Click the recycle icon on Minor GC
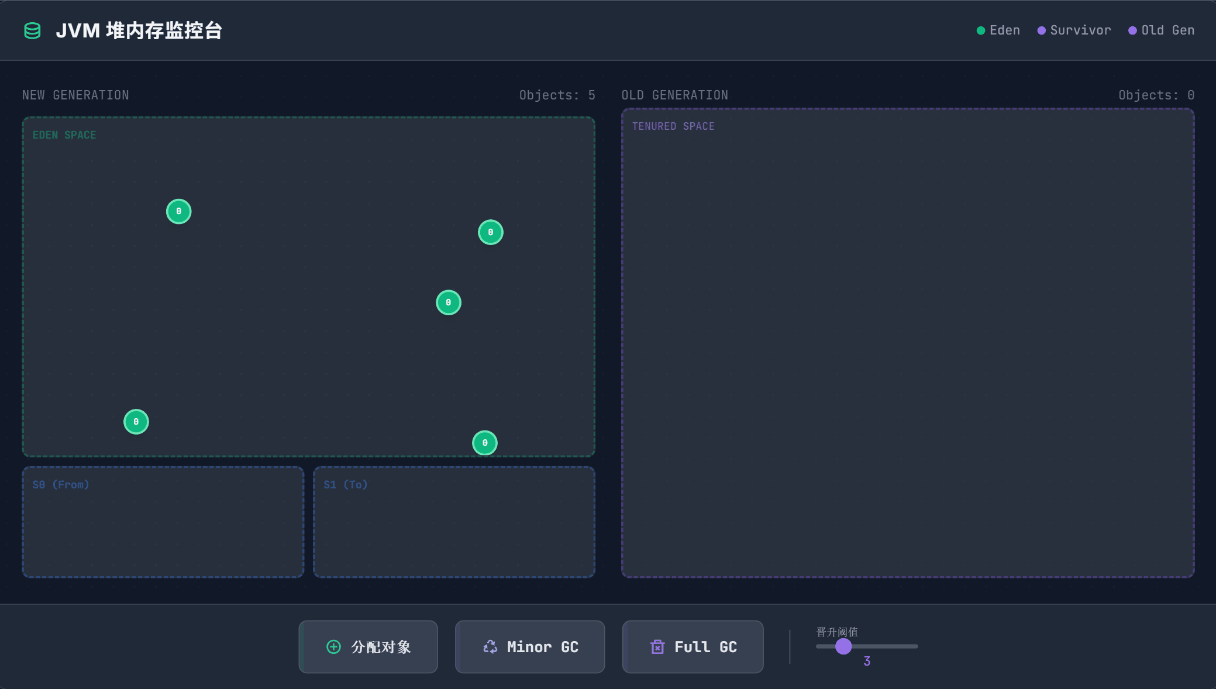Screen dimensions: 1216x689 (x=490, y=647)
